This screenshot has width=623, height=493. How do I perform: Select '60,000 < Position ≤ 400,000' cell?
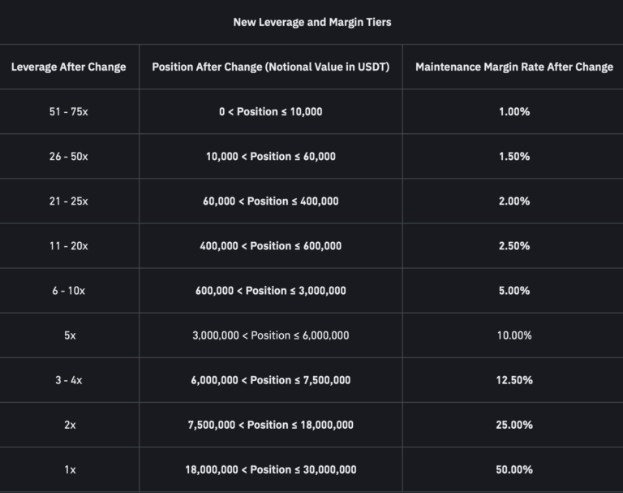270,201
